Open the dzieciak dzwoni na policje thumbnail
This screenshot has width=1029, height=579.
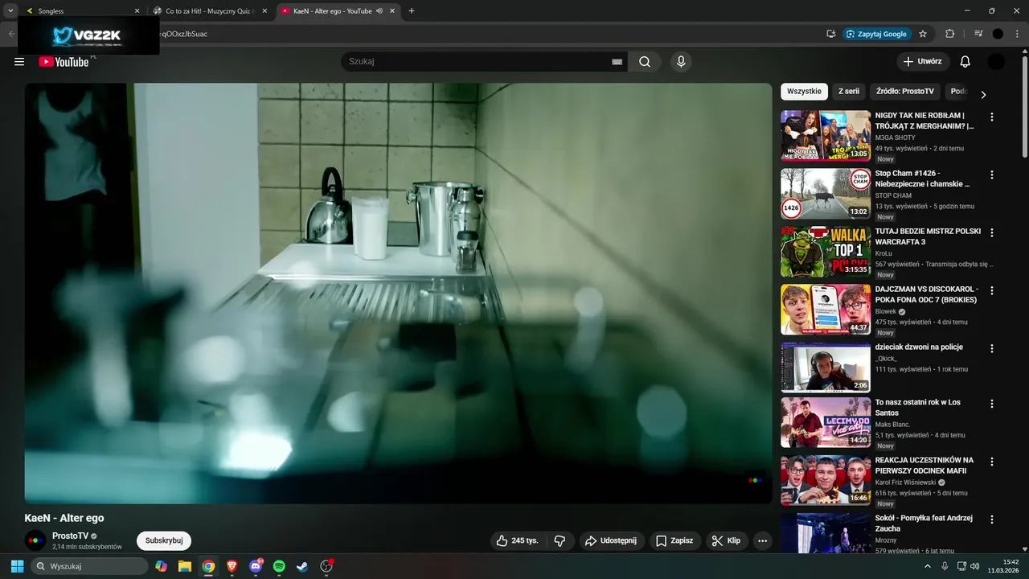[x=826, y=368]
